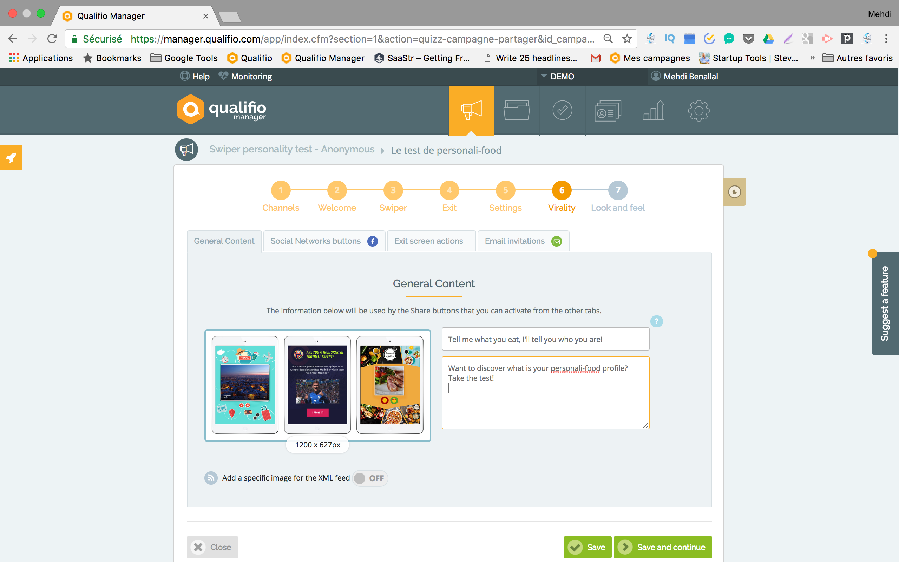The height and width of the screenshot is (562, 899).
Task: Open settings with the gear icon
Action: pyautogui.click(x=698, y=110)
